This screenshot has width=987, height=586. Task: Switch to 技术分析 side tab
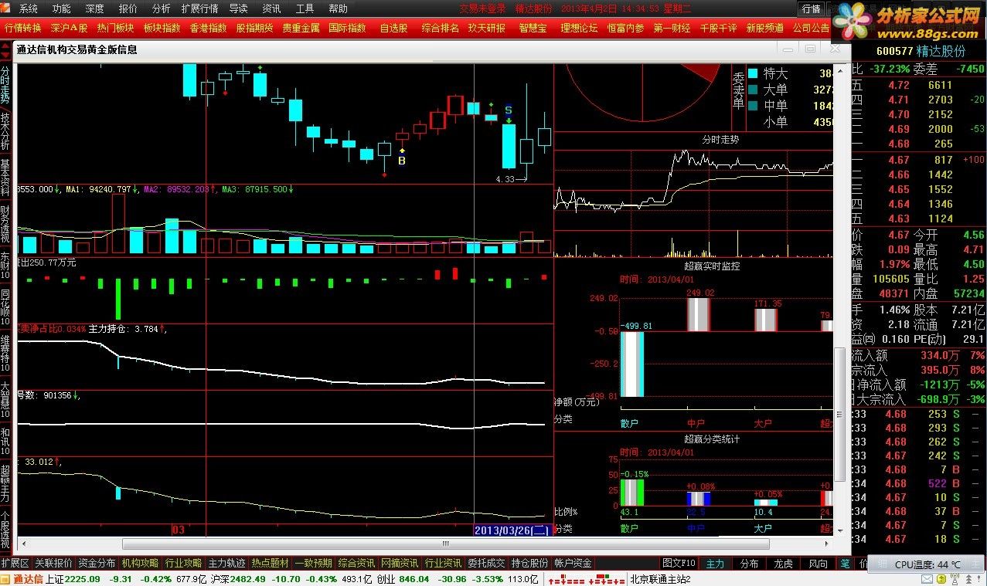pos(5,132)
